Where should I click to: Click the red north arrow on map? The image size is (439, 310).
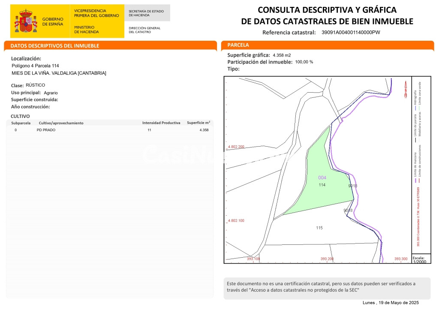(x=404, y=89)
